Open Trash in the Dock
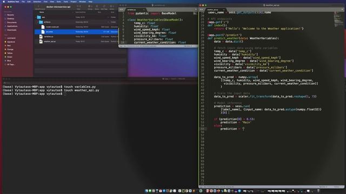The width and height of the screenshot is (346, 194). (x=318, y=191)
